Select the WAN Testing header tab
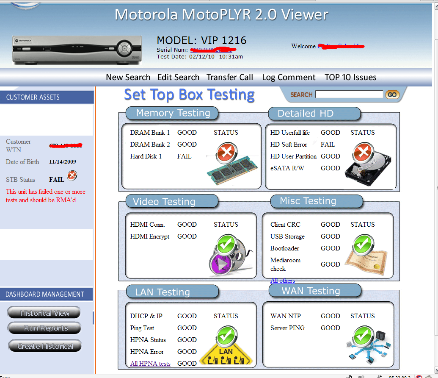This screenshot has width=438, height=378. pyautogui.click(x=315, y=291)
